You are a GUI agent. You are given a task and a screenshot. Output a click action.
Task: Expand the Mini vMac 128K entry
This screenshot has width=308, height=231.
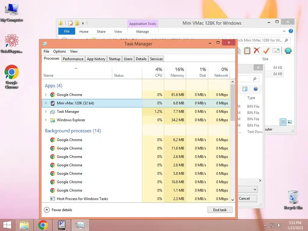tap(46, 103)
